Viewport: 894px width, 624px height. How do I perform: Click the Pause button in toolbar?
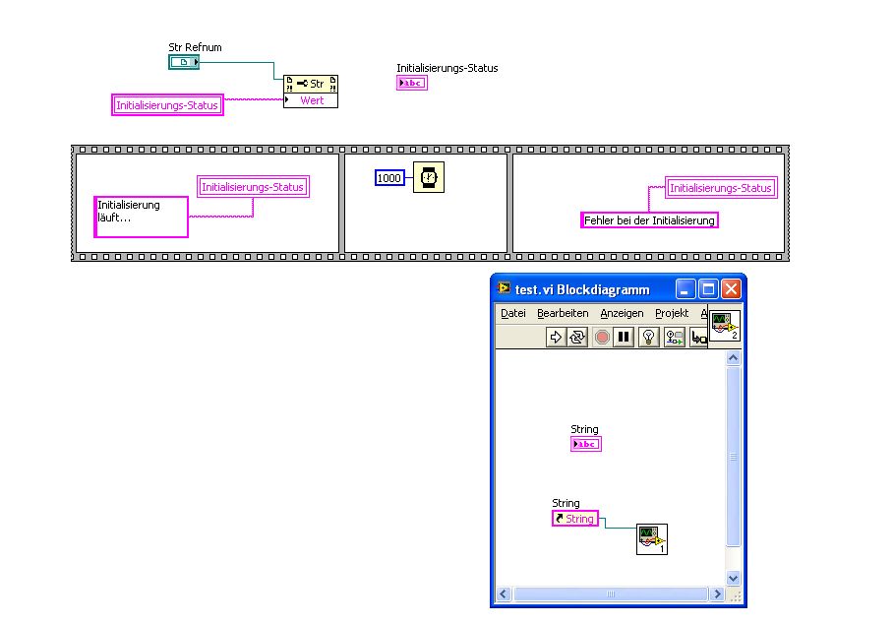pyautogui.click(x=624, y=337)
